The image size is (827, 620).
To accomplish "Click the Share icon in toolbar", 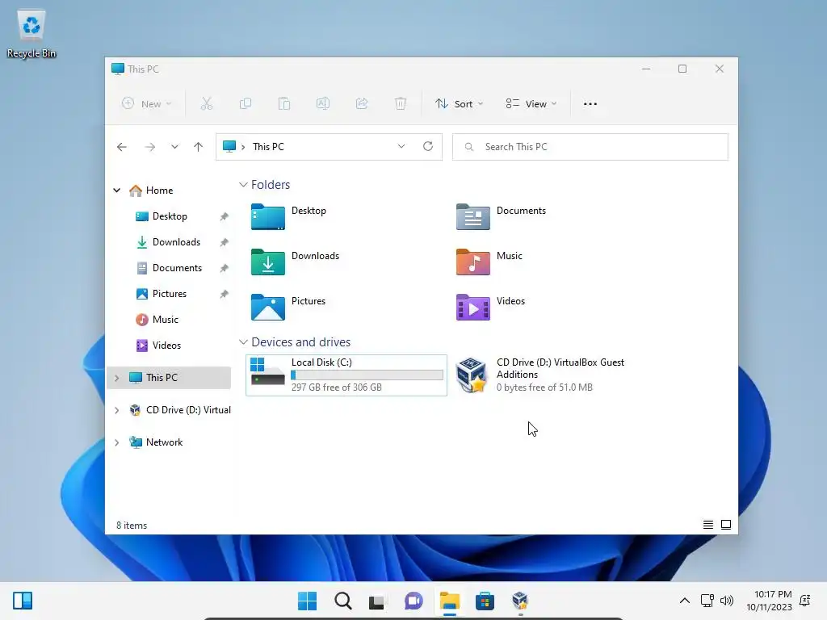I will (362, 104).
